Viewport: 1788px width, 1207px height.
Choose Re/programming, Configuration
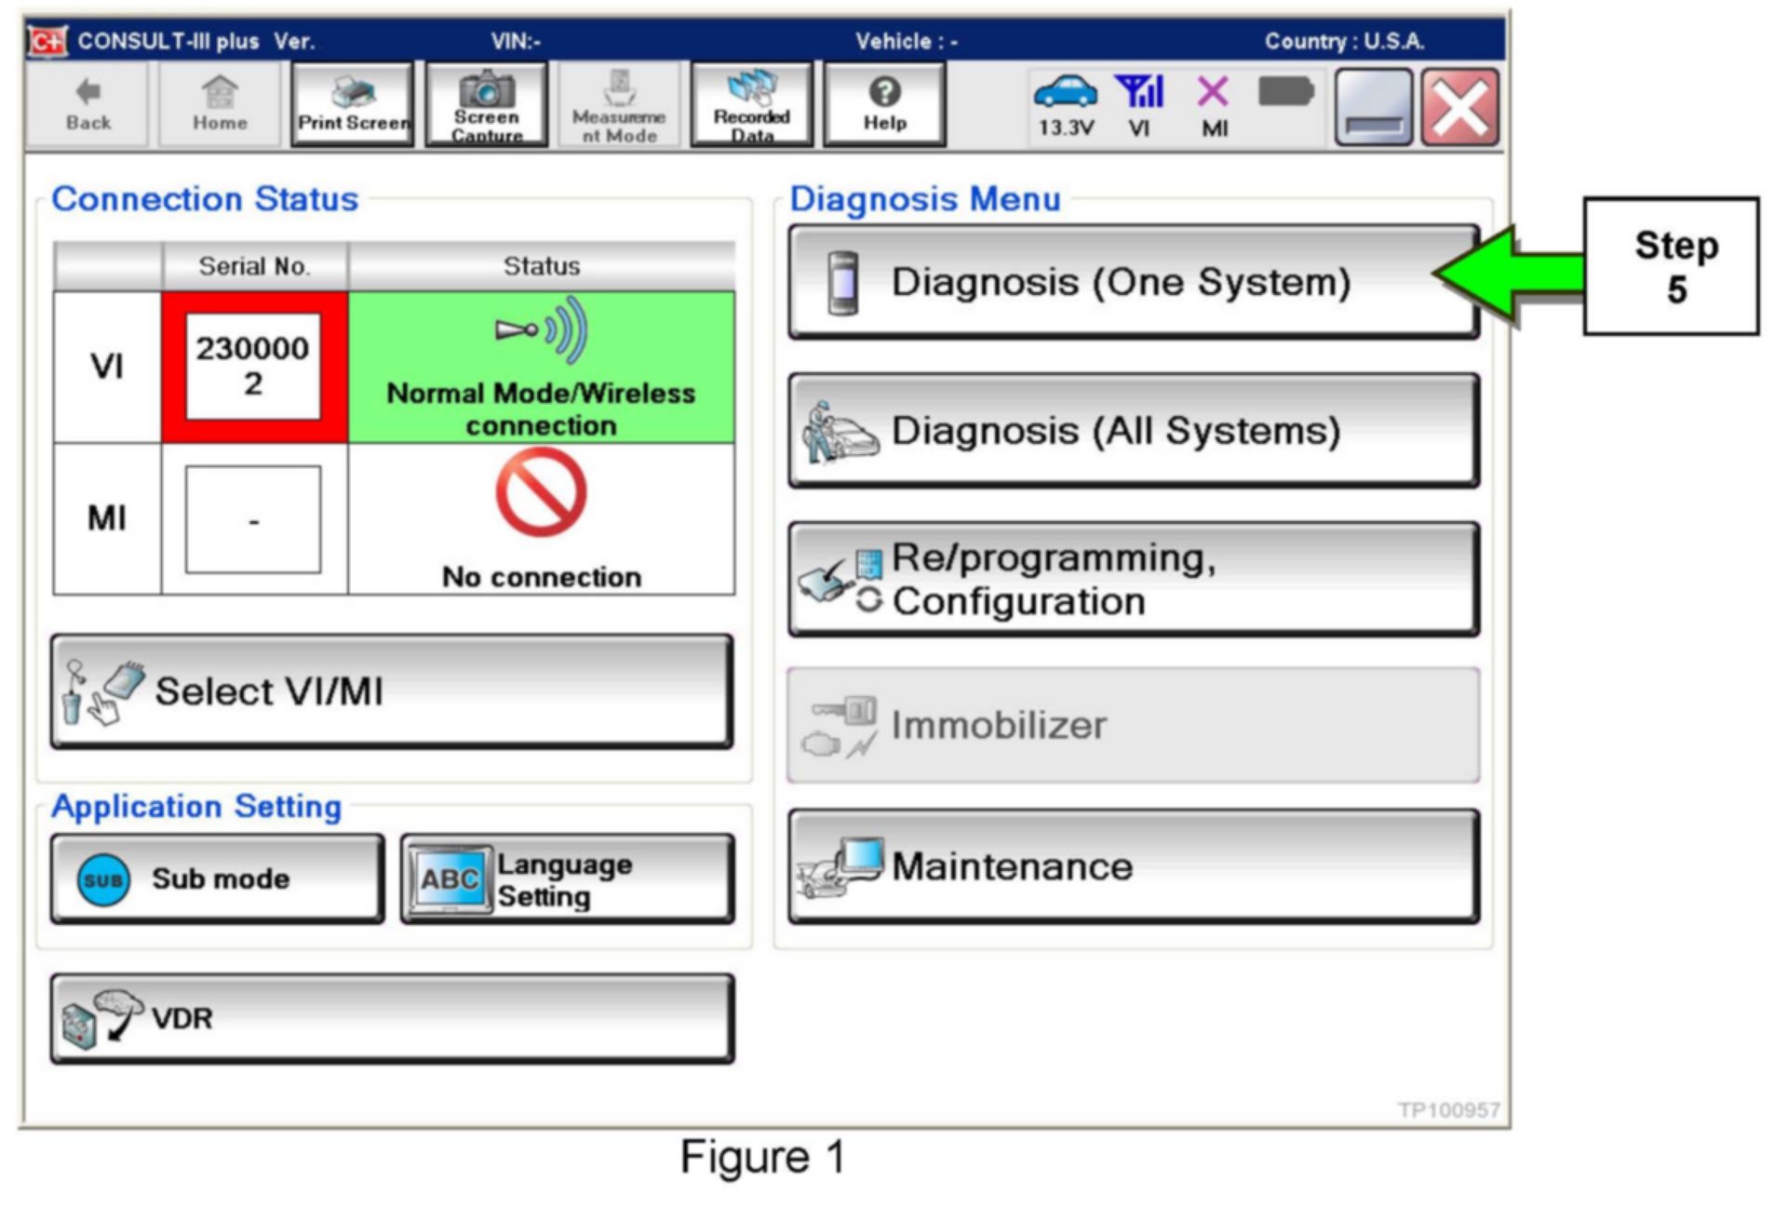(1133, 579)
